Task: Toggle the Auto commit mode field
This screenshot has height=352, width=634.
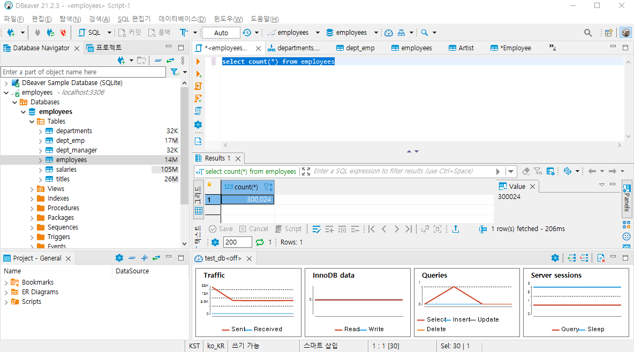Action: [x=221, y=33]
